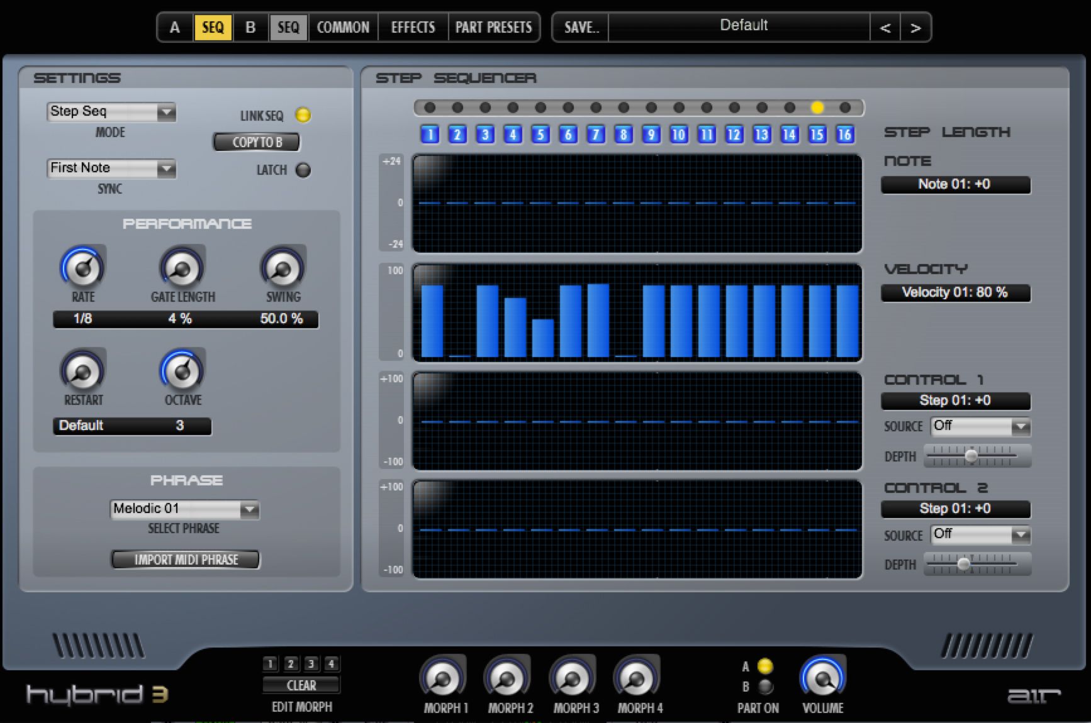Click the Velocity 01: 80 % display
This screenshot has width=1091, height=723.
point(955,292)
